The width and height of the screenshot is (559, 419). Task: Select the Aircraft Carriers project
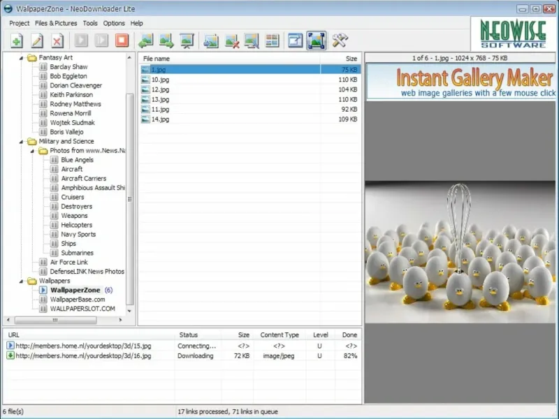coord(84,179)
